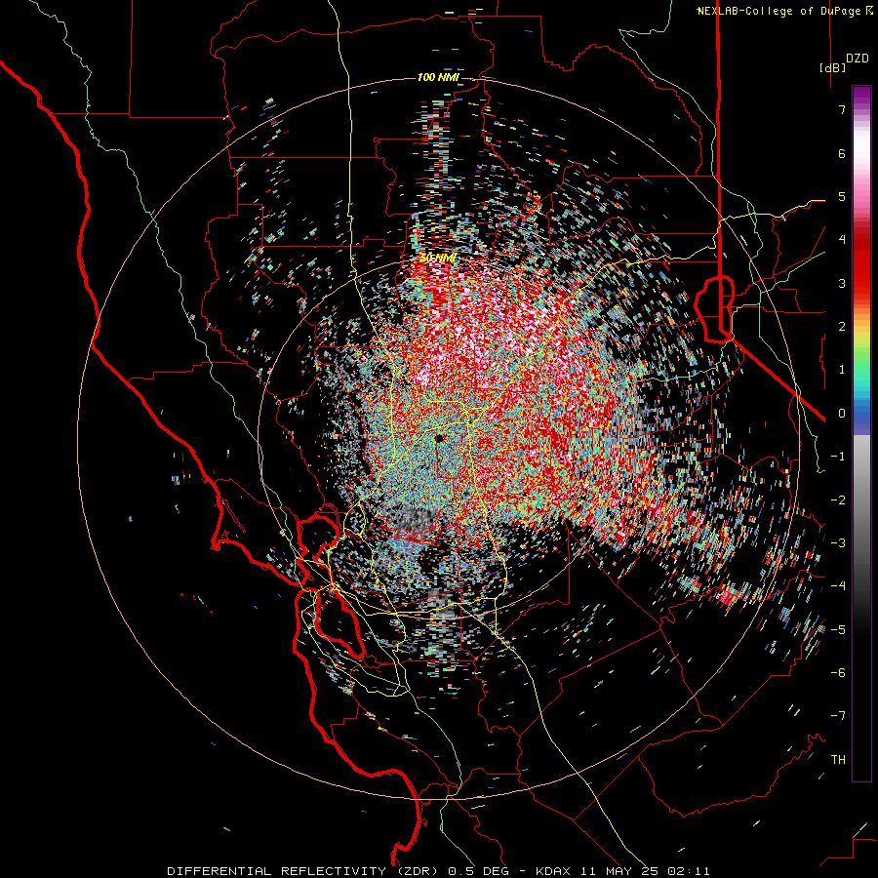Click the black radar site dot at center
Screen dimensions: 878x878
click(x=439, y=438)
